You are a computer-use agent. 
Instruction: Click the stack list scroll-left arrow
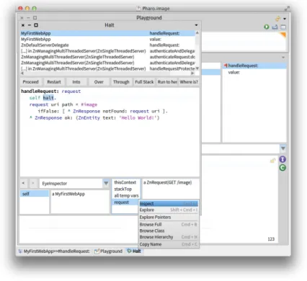22,73
